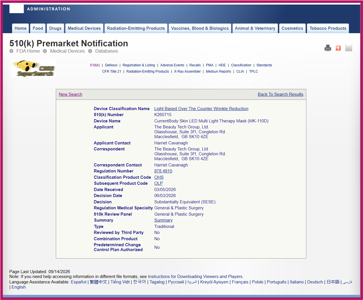The image size is (363, 300).
Task: Open Registration & Listing link
Action: coord(139,65)
